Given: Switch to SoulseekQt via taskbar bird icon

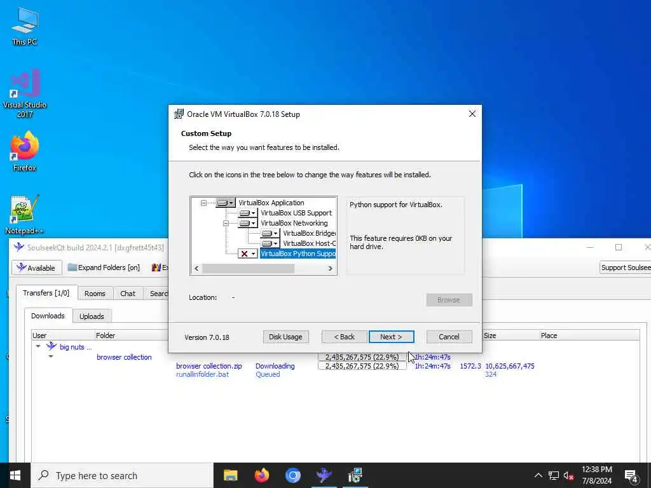Looking at the screenshot, I should [324, 475].
